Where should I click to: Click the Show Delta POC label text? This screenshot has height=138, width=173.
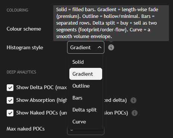(x=42, y=88)
